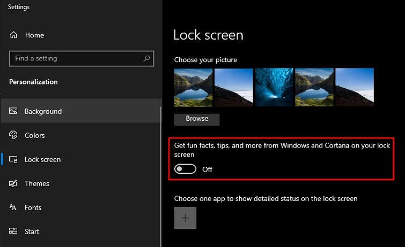The image size is (405, 247).
Task: Click the Home icon in the sidebar
Action: pos(13,35)
